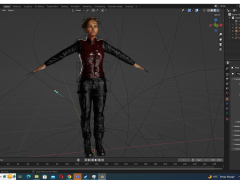Open the Options dropdown in viewport
This screenshot has height=180, width=240.
click(218, 15)
